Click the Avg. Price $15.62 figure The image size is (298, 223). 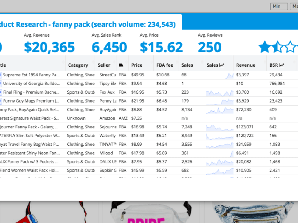coord(161,47)
